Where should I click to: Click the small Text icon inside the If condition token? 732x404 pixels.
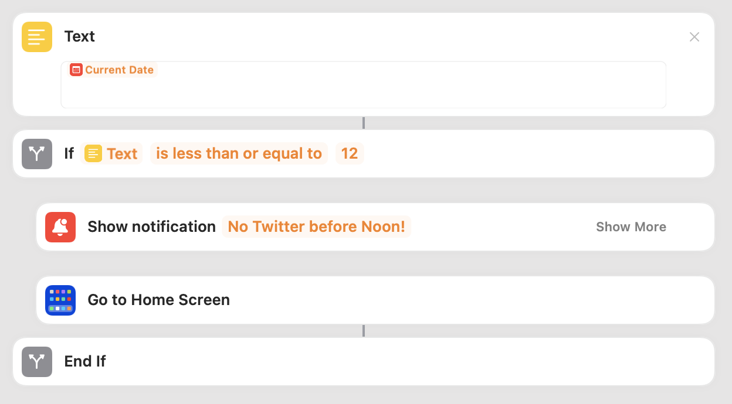94,153
